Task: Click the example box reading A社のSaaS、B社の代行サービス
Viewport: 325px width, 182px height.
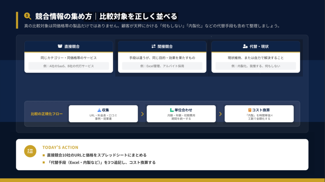Action: point(69,66)
